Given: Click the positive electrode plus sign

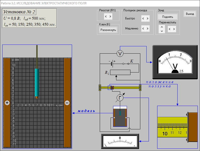Looking at the screenshot, I should (x=7, y=103).
